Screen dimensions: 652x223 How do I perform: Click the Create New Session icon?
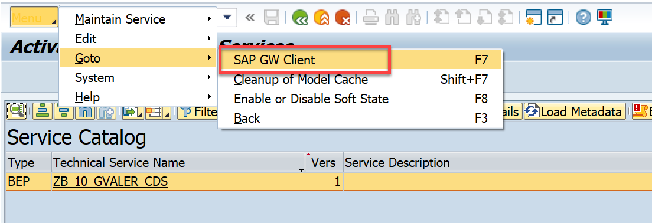pos(533,18)
